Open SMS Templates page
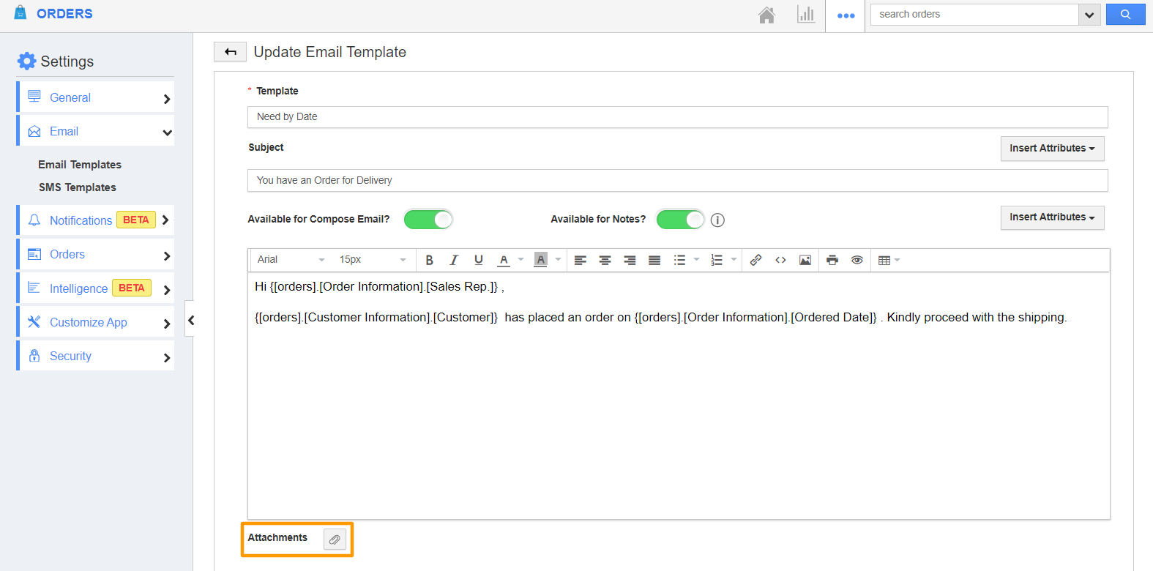Viewport: 1153px width, 571px height. 78,187
